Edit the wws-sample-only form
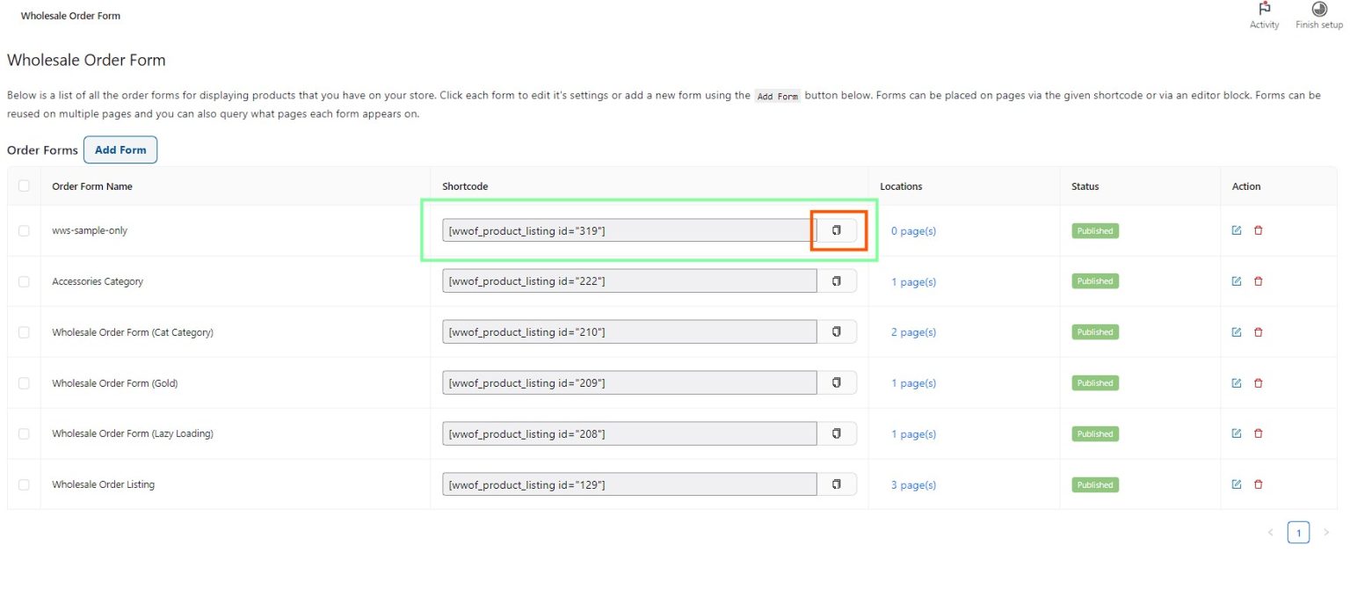 1236,229
